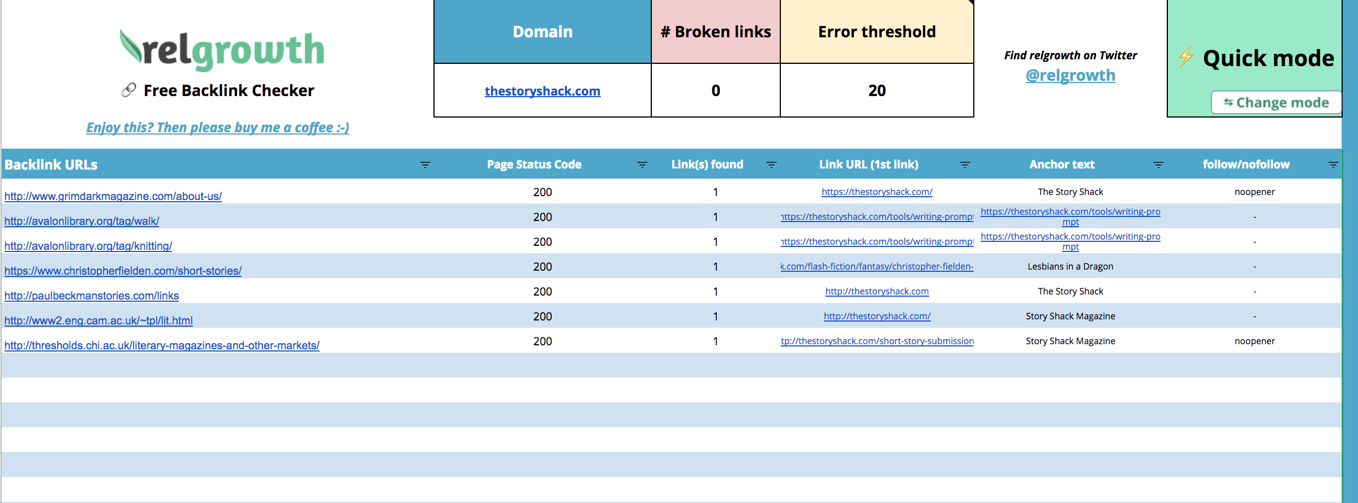Select the Domain header cell
The height and width of the screenshot is (503, 1358).
(543, 32)
